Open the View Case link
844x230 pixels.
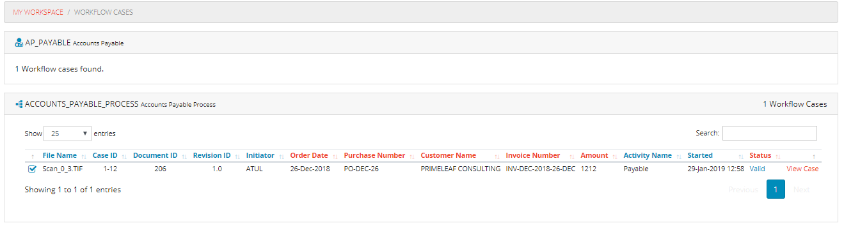coord(802,169)
